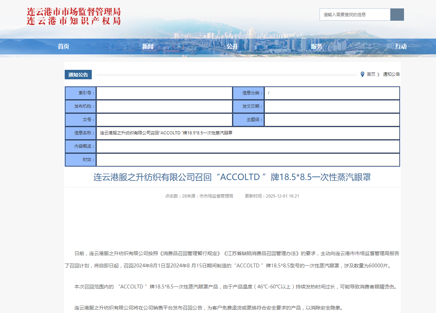Click the 主题词 label cell

point(248,120)
